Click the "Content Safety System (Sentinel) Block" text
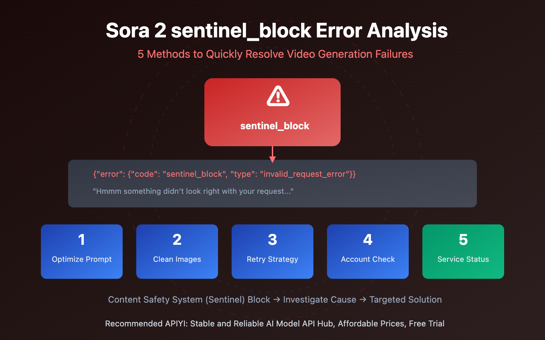545x340 pixels. point(189,300)
